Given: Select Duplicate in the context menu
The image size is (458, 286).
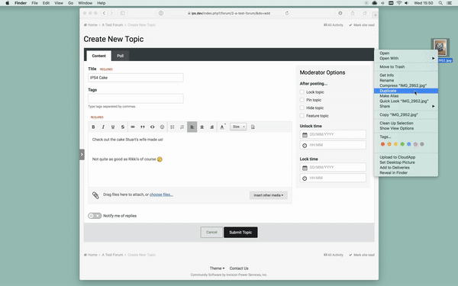Looking at the screenshot, I should pyautogui.click(x=406, y=91).
